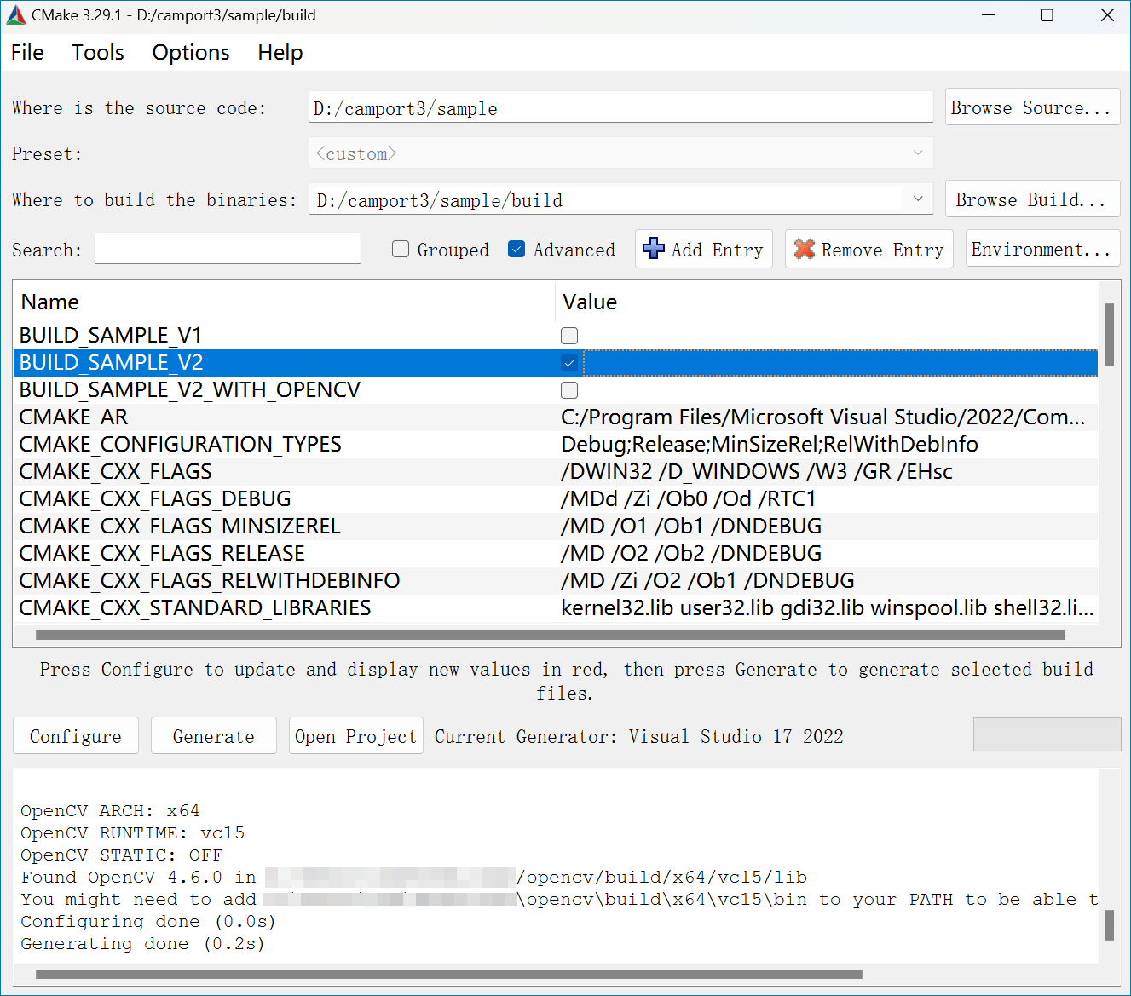Image resolution: width=1131 pixels, height=996 pixels.
Task: Select the CMAKE_CXX_FLAGS_MINSIZEREL entry name
Action: pos(180,527)
